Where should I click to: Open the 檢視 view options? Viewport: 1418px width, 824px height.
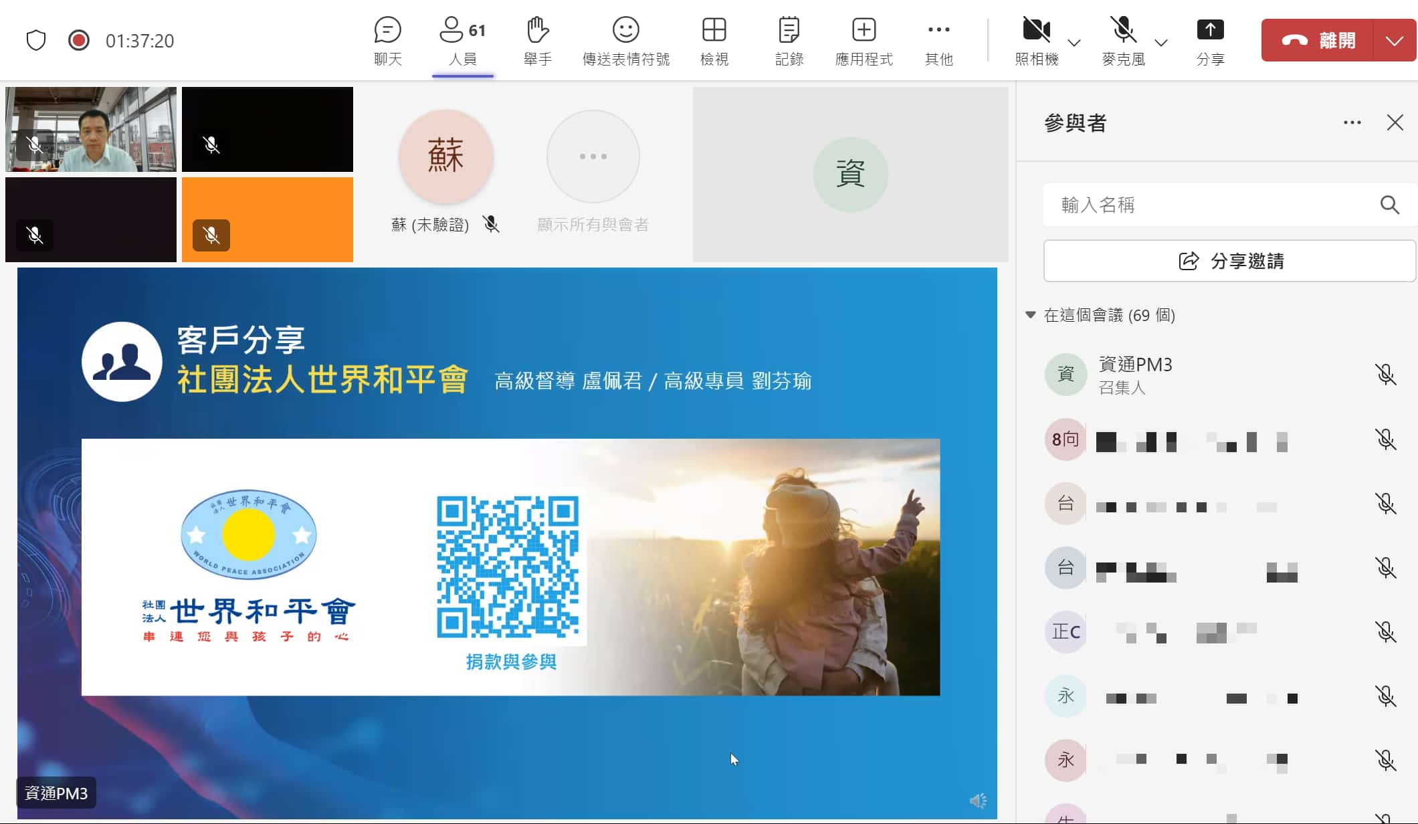pos(714,41)
